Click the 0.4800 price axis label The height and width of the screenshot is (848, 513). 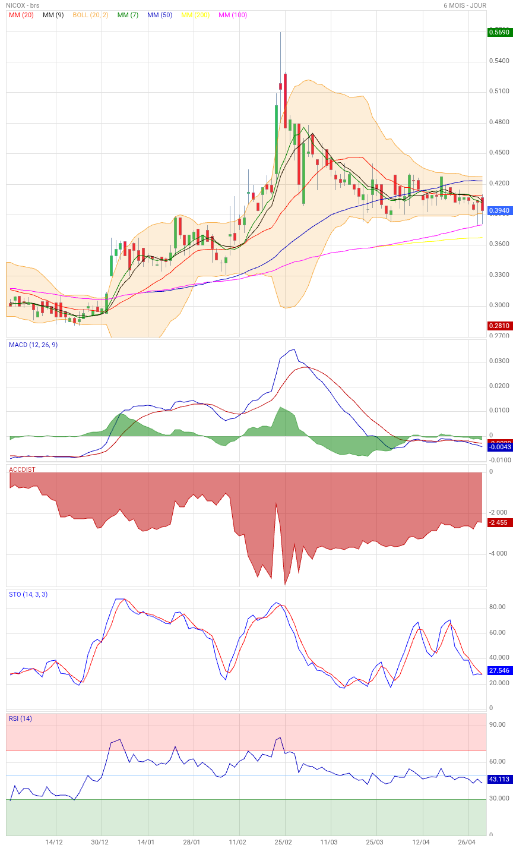click(x=499, y=122)
